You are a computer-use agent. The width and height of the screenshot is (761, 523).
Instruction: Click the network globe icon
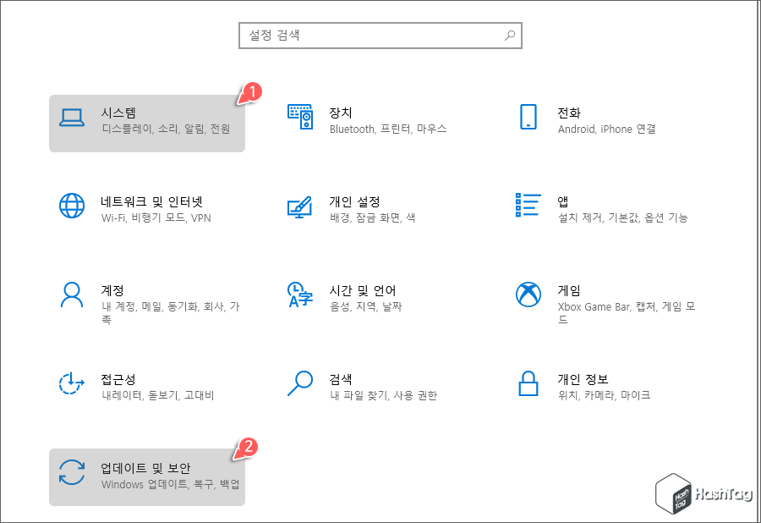(x=73, y=205)
